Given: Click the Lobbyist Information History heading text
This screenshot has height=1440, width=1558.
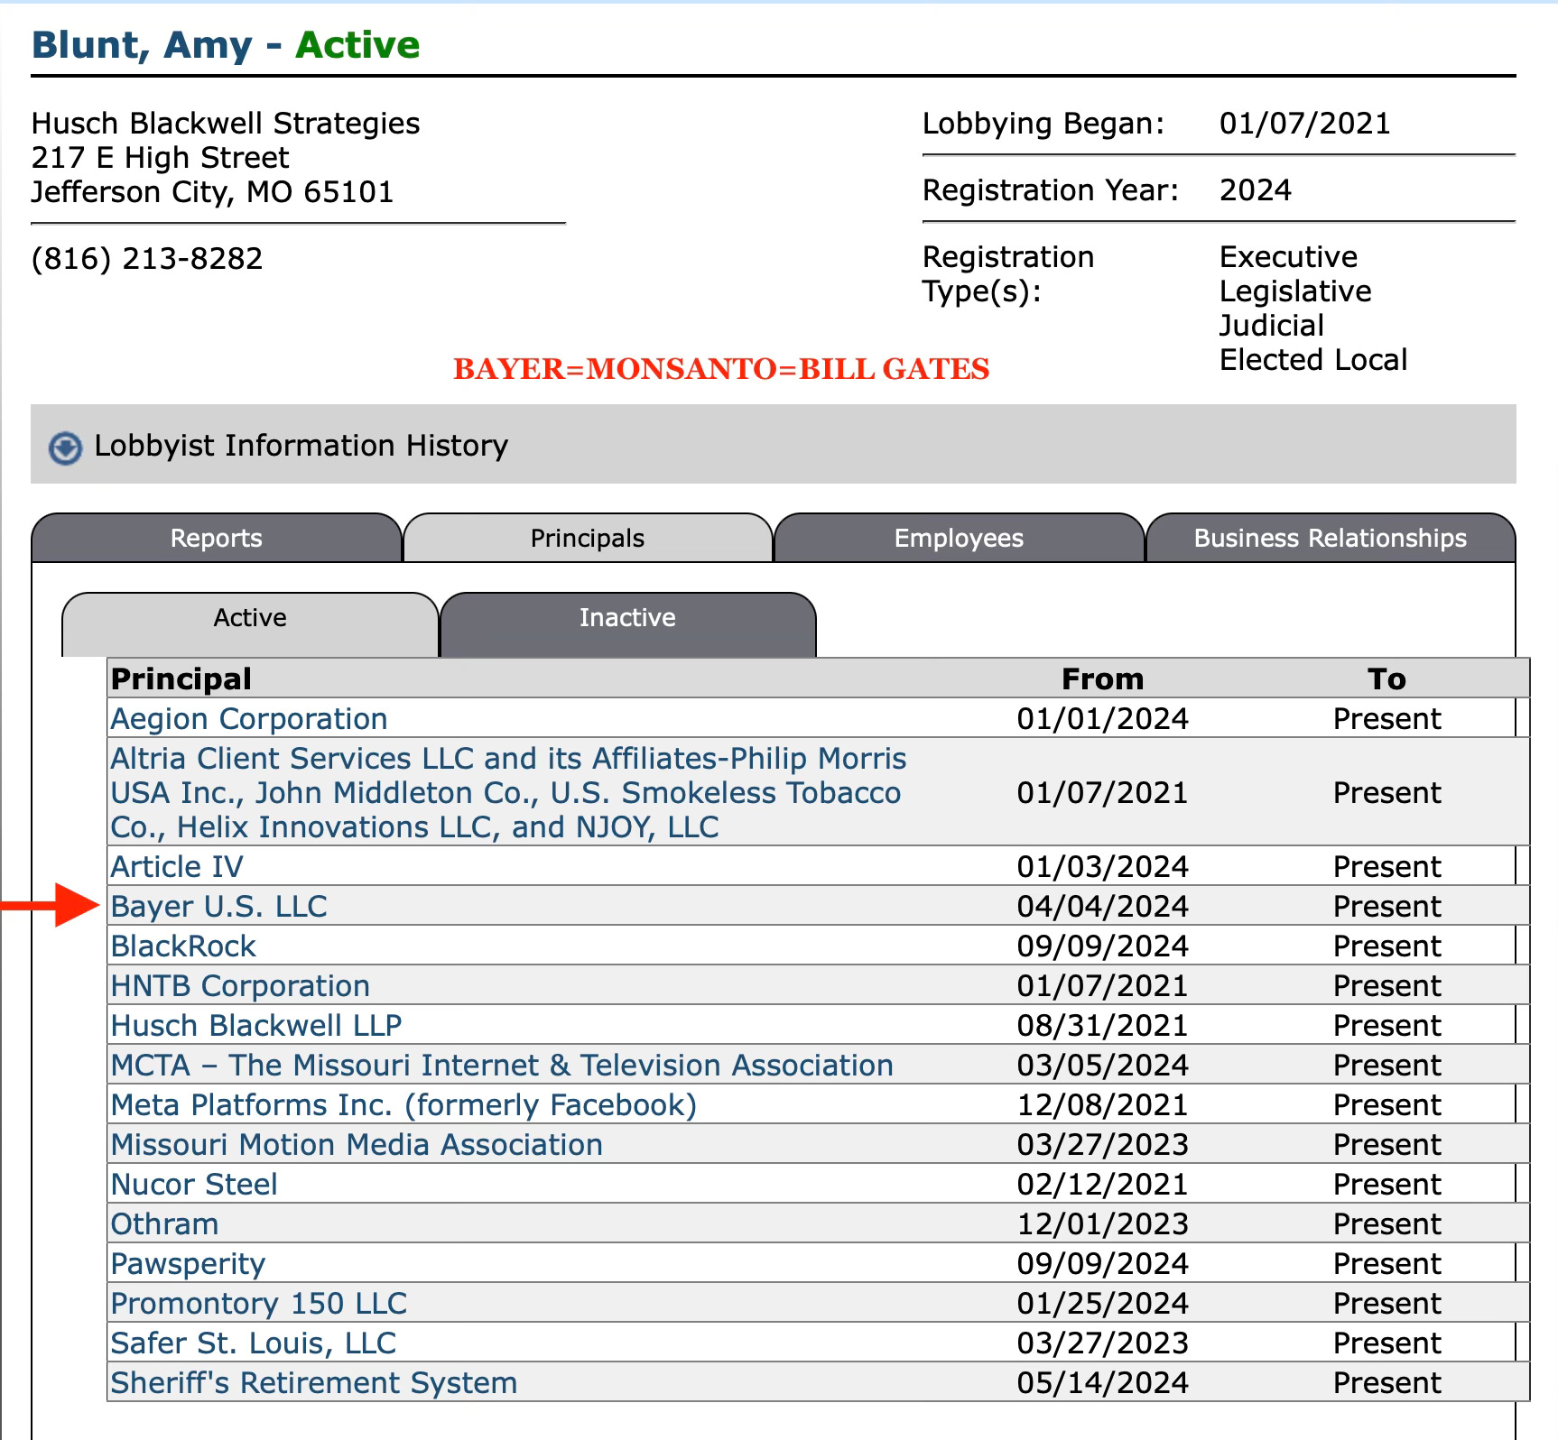Looking at the screenshot, I should point(301,446).
